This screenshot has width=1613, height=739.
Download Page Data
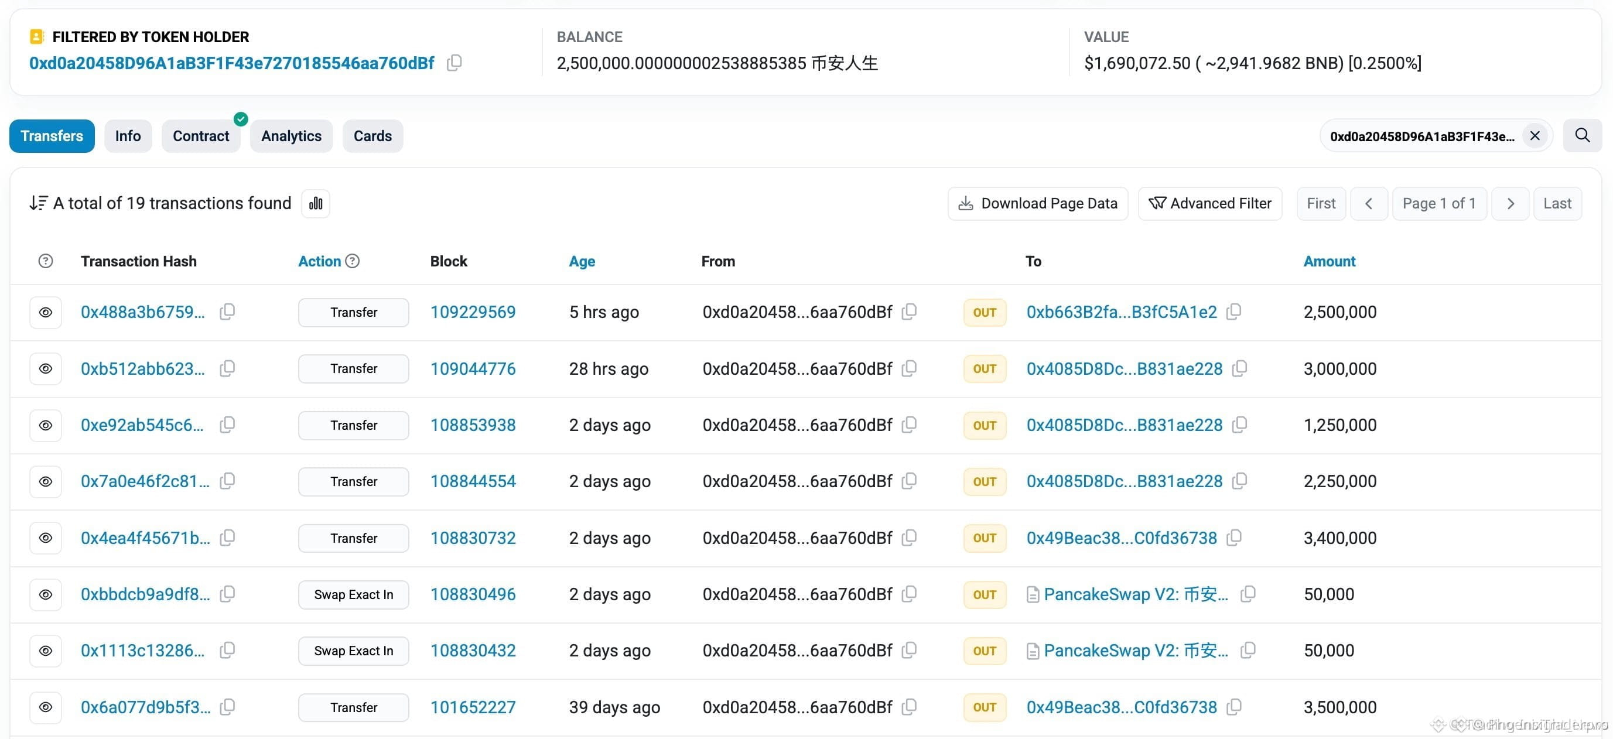pos(1037,203)
